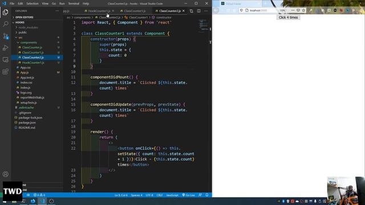Open the View menu
Screen dimensions: 365x205
pos(45,3)
